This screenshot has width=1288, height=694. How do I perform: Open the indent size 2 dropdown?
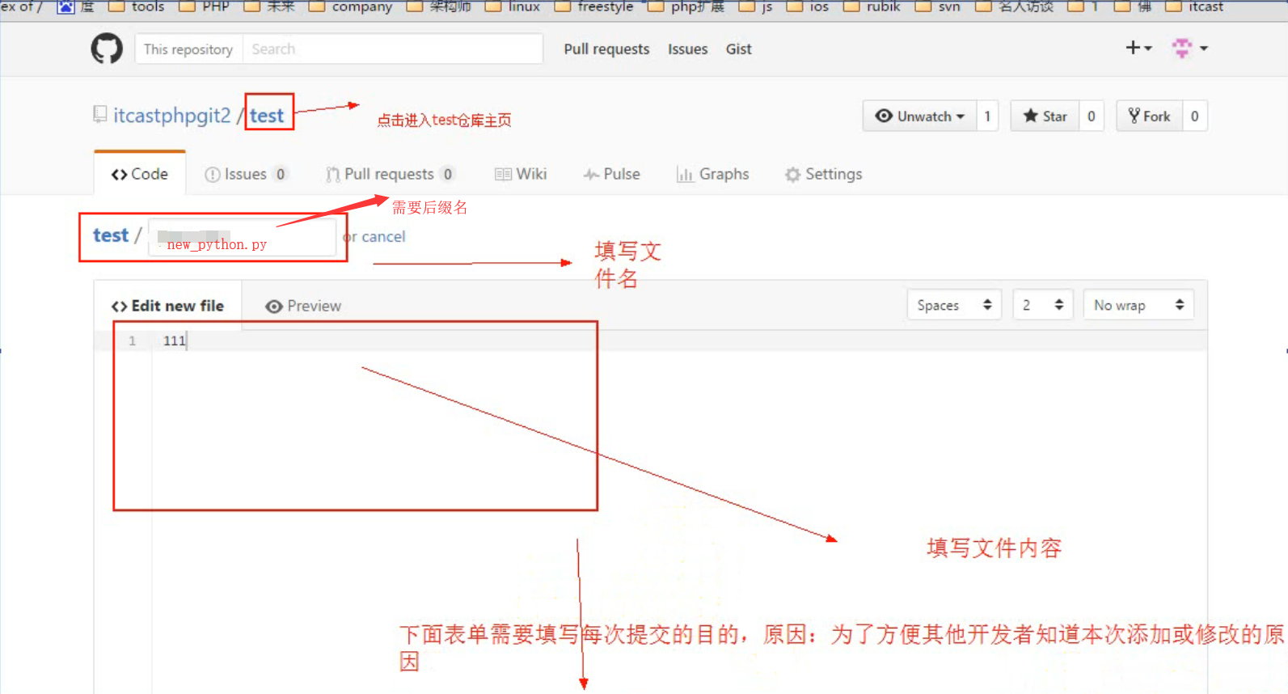[x=1043, y=305]
